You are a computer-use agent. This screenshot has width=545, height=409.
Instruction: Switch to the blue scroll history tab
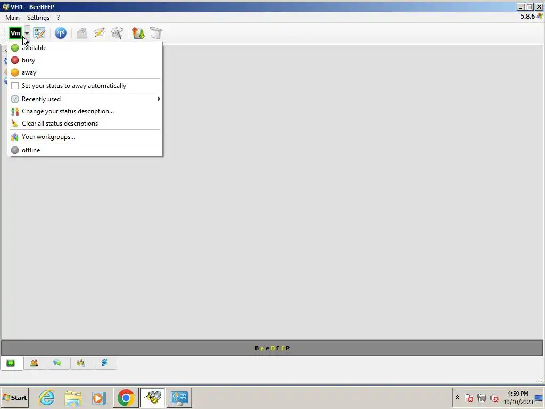104,363
